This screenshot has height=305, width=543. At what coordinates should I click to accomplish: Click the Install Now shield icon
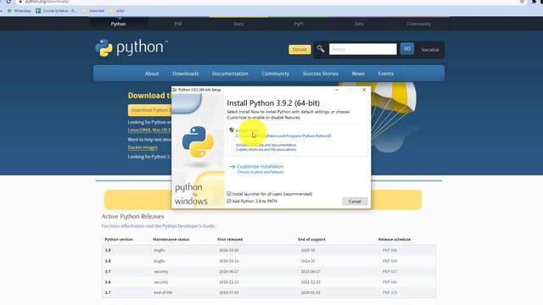(x=232, y=130)
